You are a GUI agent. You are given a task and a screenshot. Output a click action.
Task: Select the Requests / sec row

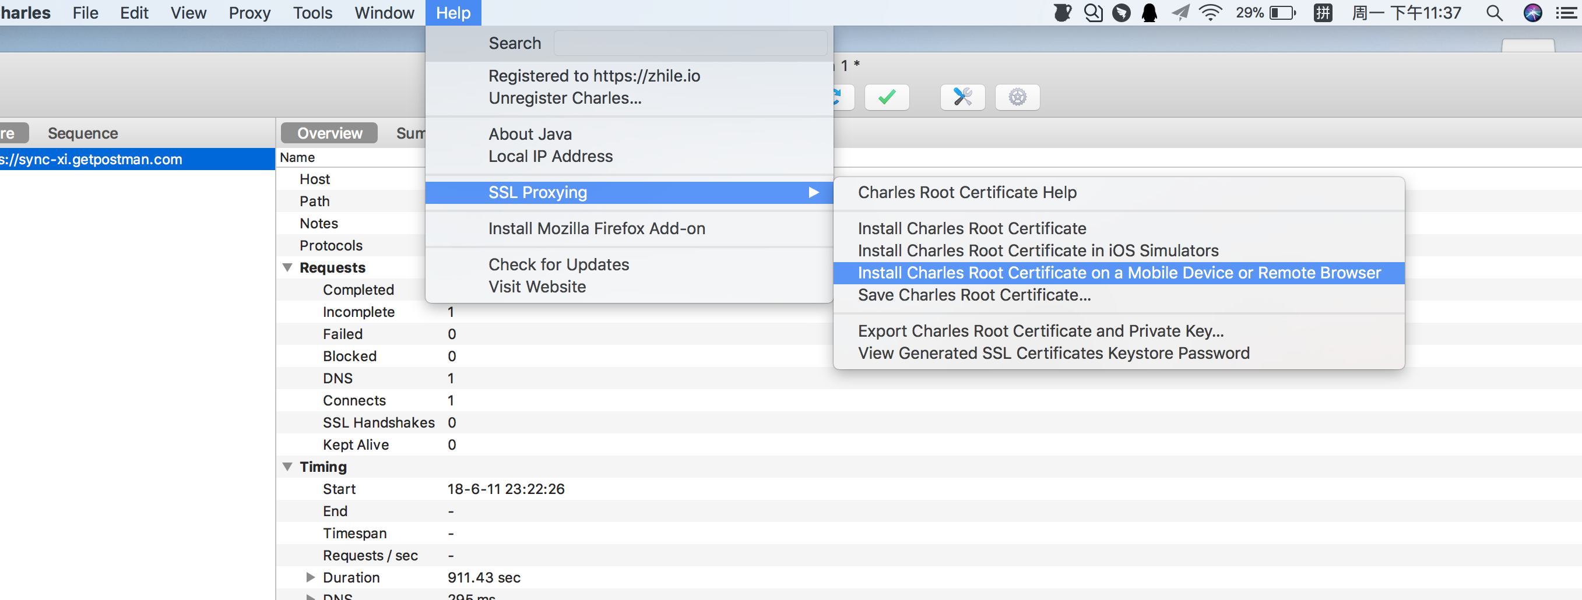pos(929,555)
